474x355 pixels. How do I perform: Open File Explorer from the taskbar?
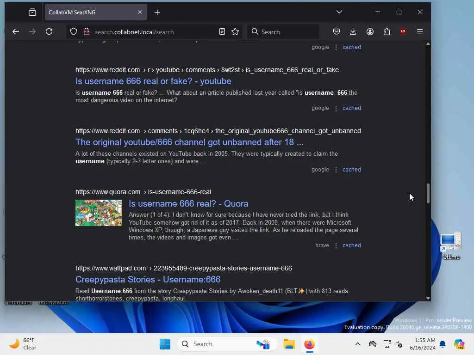[289, 344]
